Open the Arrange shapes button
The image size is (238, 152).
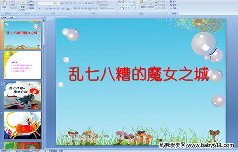[143, 4]
